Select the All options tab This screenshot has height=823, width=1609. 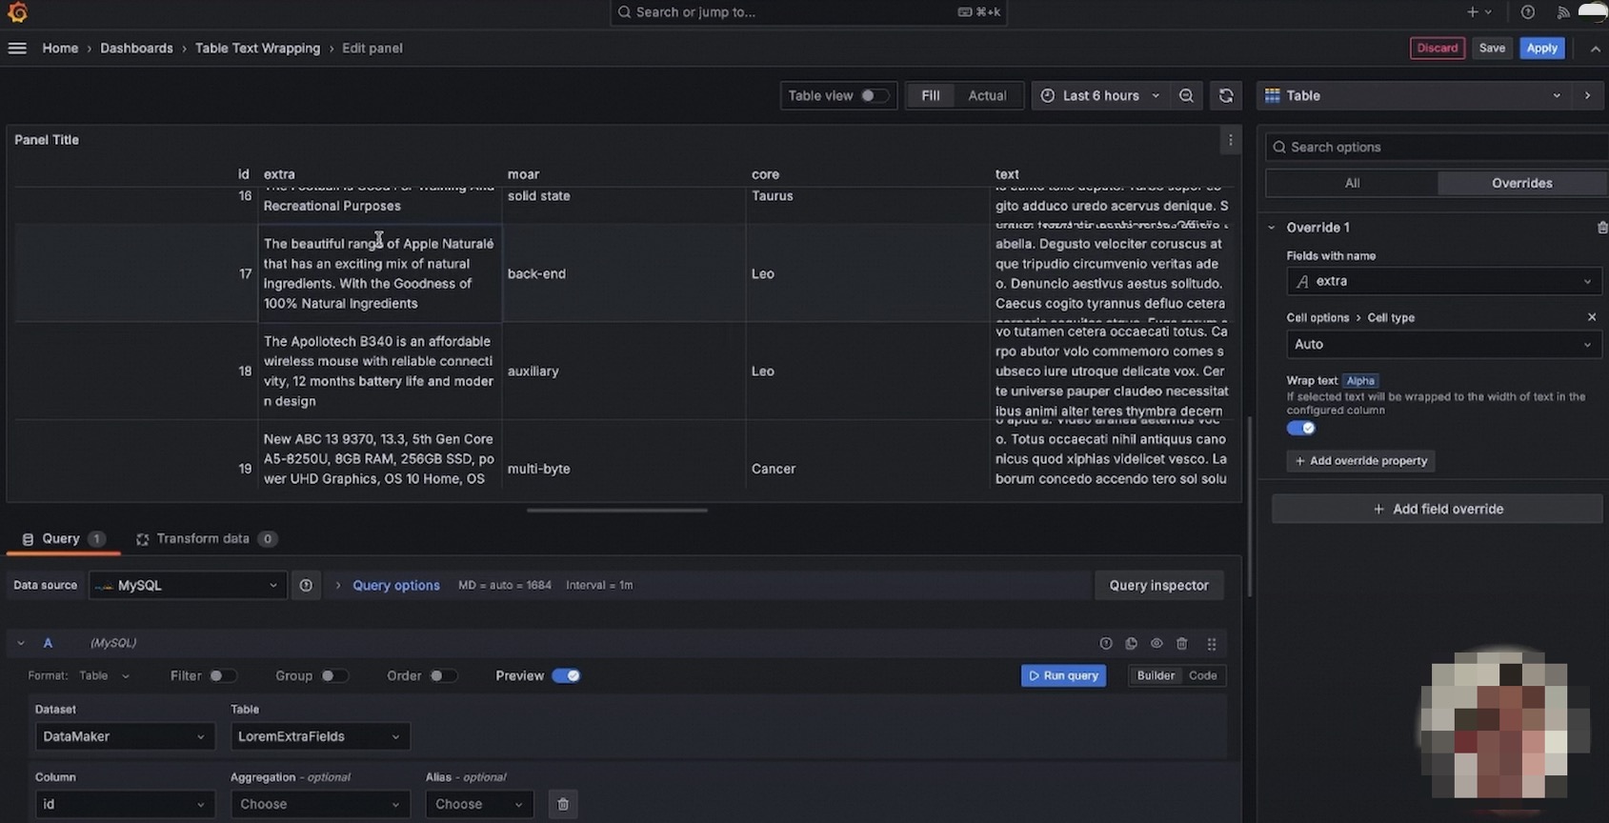(1351, 183)
